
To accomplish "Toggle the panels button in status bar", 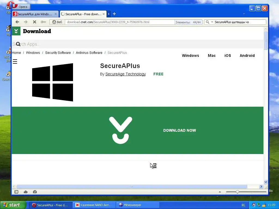I will click(x=16, y=192).
